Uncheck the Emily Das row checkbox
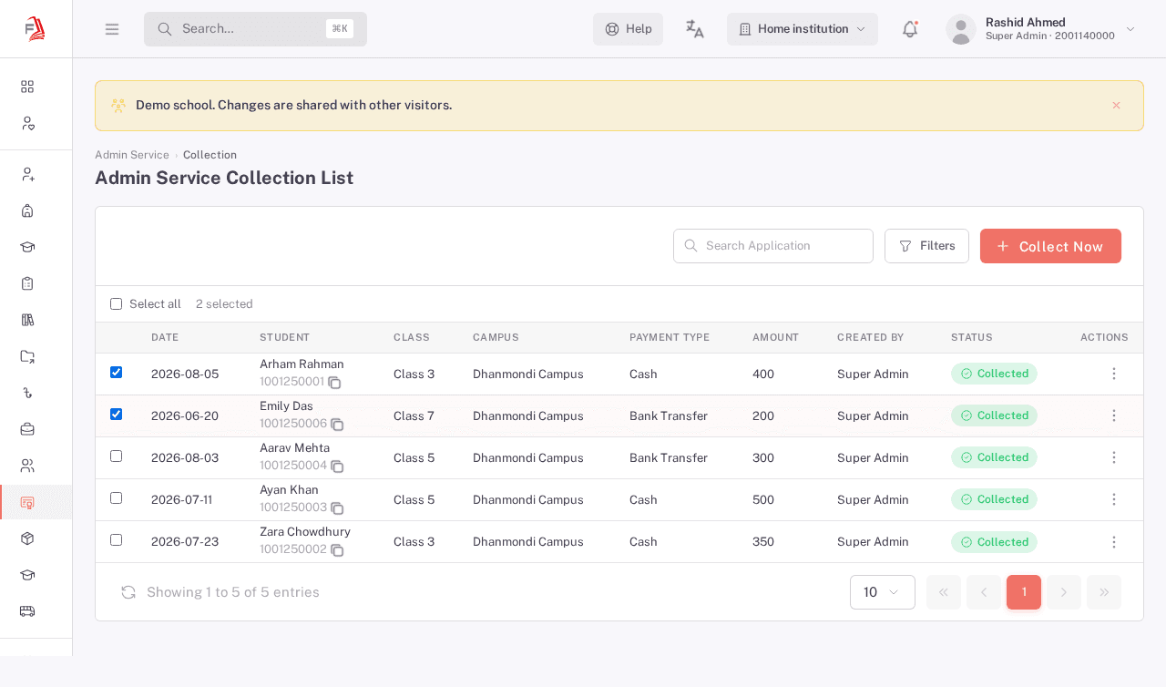The height and width of the screenshot is (687, 1166). pos(116,414)
